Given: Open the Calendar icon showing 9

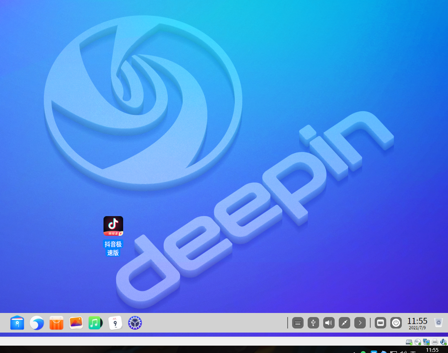Looking at the screenshot, I should pos(115,323).
